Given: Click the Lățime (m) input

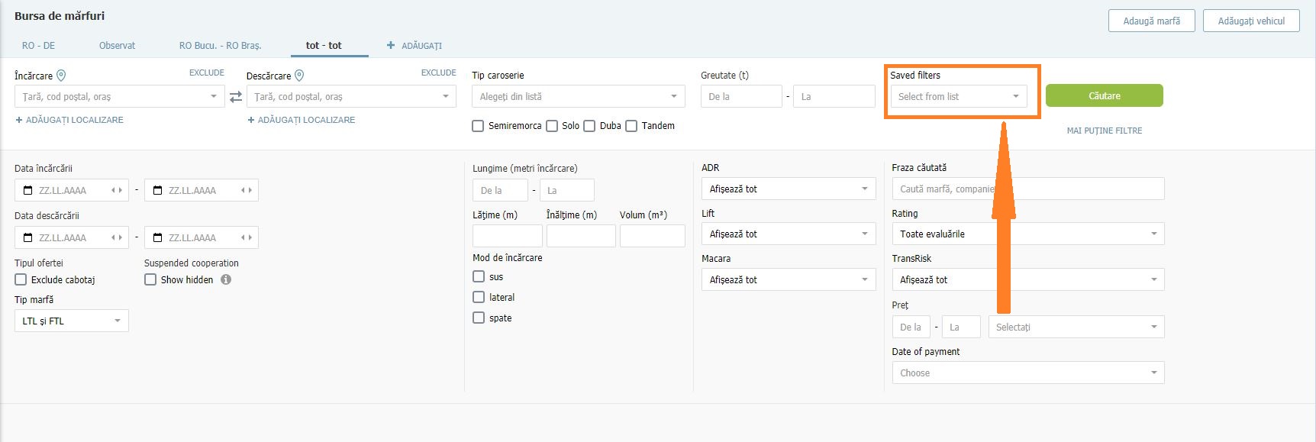Looking at the screenshot, I should (x=508, y=236).
